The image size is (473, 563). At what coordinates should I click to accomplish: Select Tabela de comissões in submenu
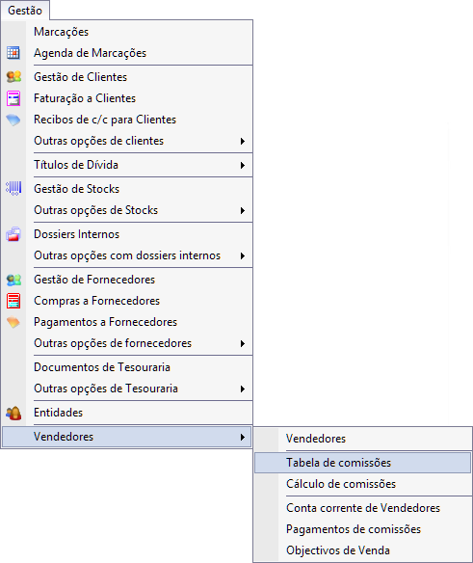tap(362, 463)
